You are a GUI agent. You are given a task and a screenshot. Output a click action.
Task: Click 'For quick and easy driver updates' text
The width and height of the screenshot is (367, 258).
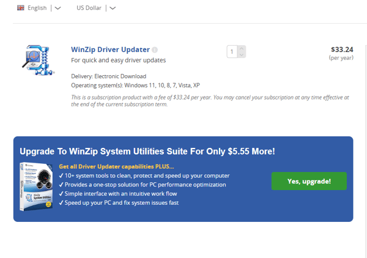click(x=119, y=61)
